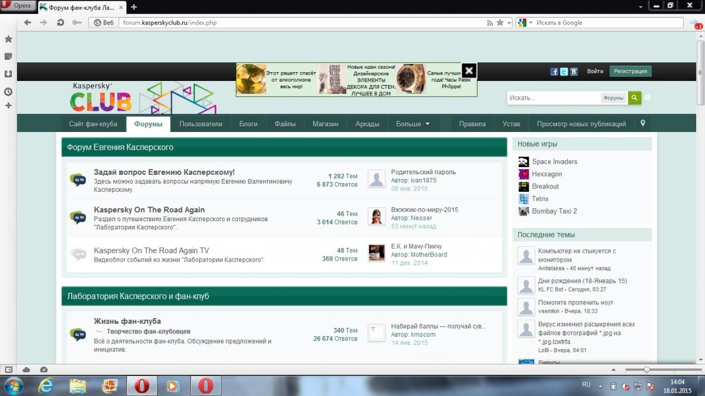Click the browser forward arrow

click(x=43, y=22)
